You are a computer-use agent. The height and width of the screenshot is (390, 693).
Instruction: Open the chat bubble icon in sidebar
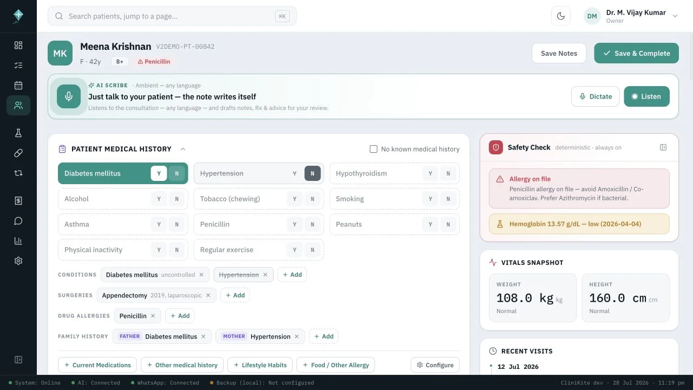tap(18, 220)
